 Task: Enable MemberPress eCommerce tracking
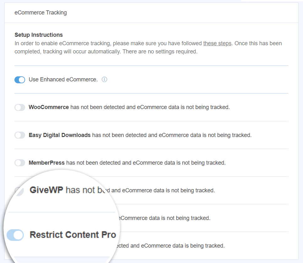[x=19, y=162]
